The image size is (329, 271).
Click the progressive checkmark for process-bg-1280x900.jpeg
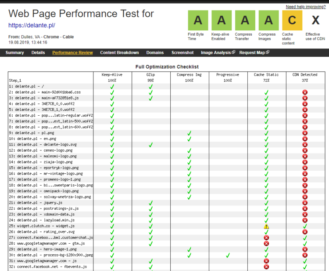pos(228,255)
